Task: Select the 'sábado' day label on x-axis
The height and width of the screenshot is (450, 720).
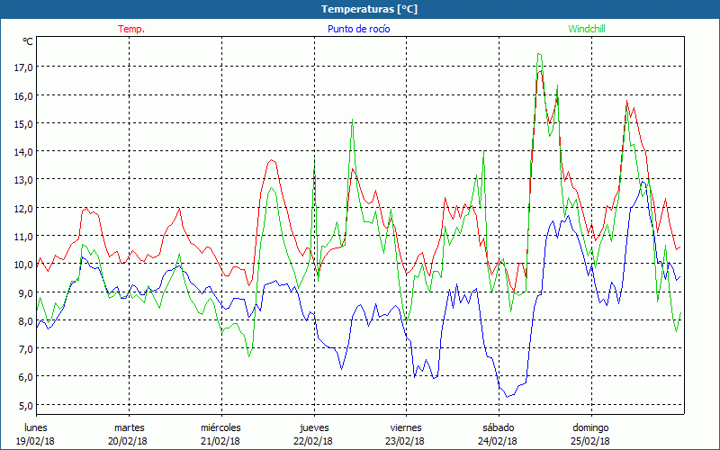Action: (x=498, y=427)
